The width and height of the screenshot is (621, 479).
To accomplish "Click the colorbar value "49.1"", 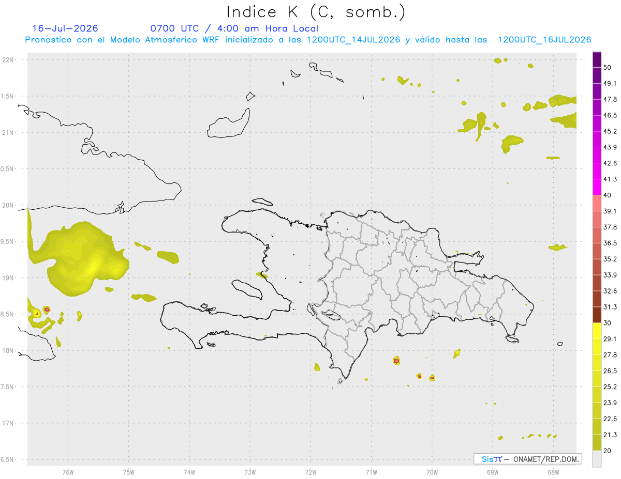I will tap(611, 83).
